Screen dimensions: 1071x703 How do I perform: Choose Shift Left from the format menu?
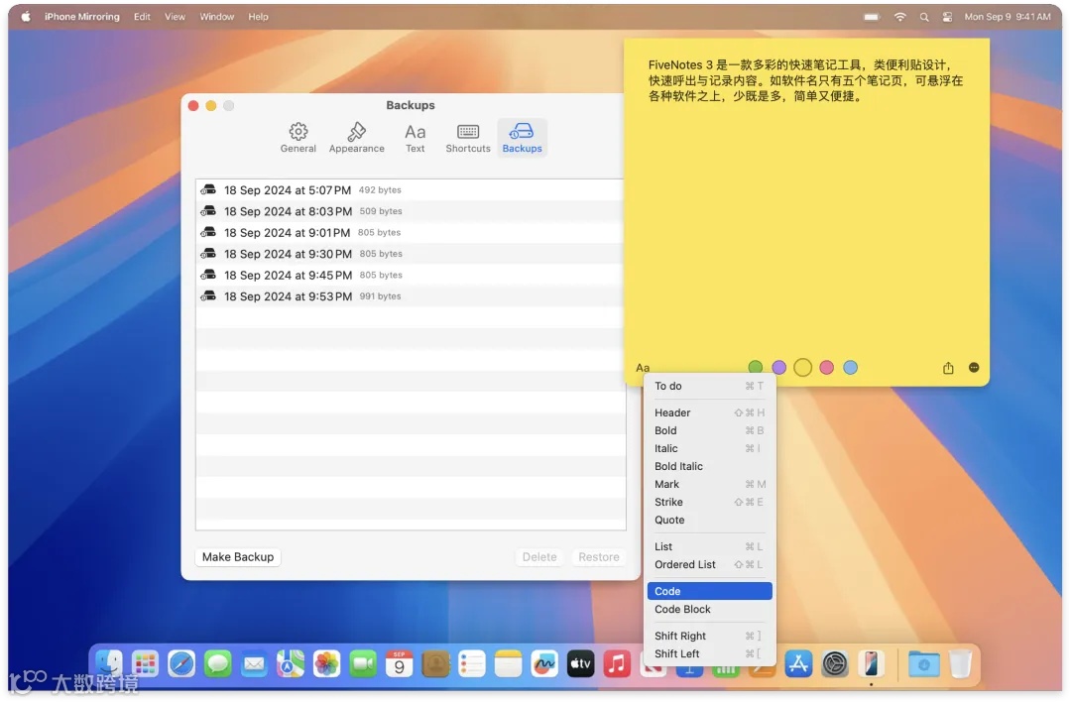pos(709,653)
